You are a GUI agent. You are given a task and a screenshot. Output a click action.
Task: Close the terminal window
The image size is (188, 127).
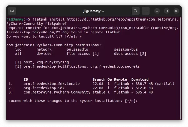point(176,11)
